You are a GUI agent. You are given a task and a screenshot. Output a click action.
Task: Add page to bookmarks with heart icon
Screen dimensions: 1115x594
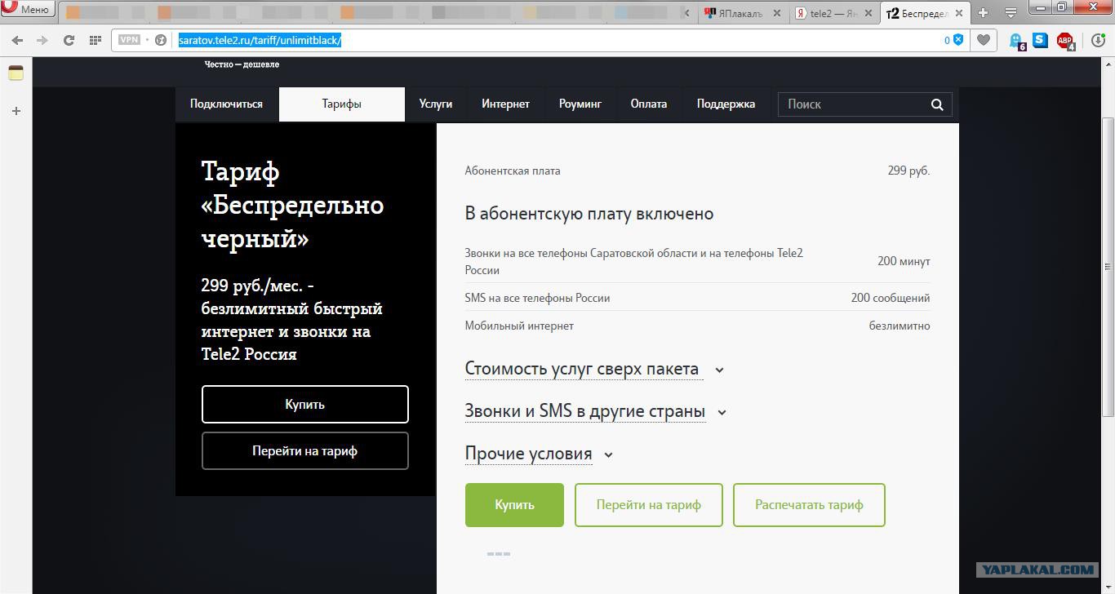point(984,40)
